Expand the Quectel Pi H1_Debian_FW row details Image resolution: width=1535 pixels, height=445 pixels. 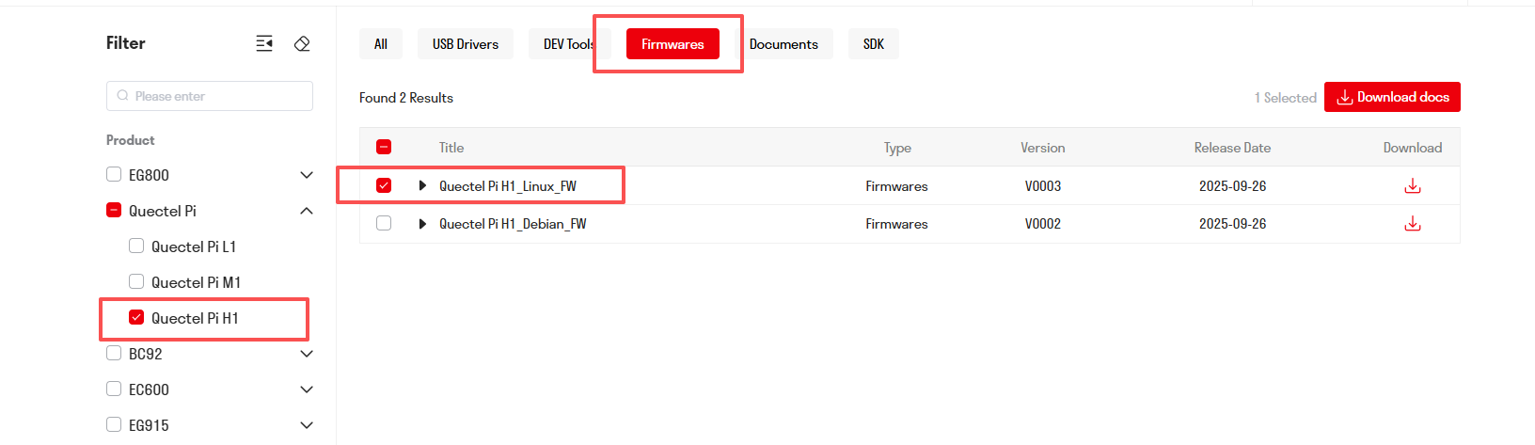coord(422,224)
